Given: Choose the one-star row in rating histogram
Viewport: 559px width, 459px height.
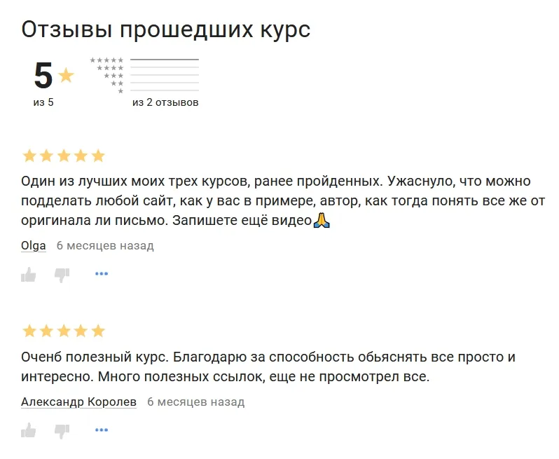Looking at the screenshot, I should coord(164,91).
